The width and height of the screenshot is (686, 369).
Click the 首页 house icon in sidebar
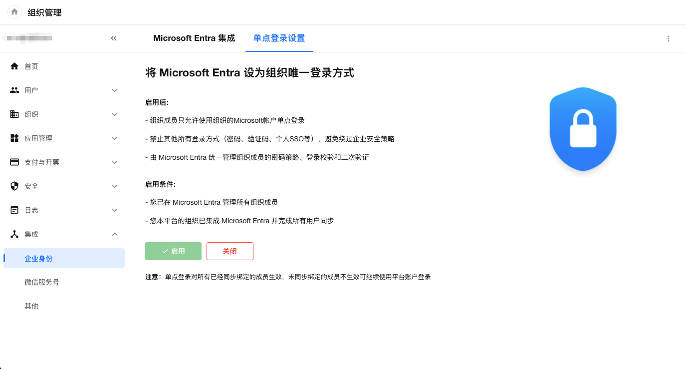pyautogui.click(x=14, y=66)
